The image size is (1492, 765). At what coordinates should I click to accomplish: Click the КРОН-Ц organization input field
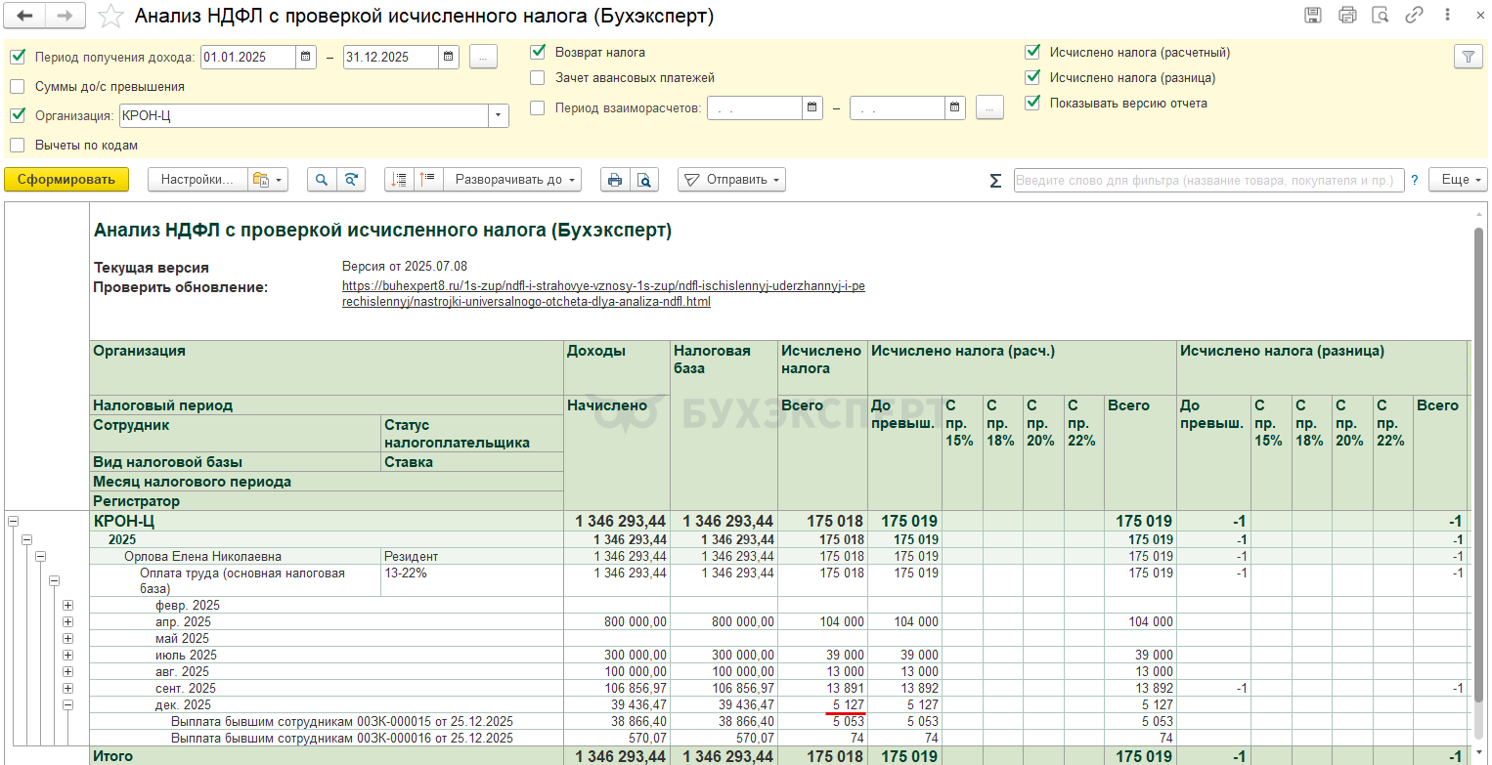click(304, 116)
